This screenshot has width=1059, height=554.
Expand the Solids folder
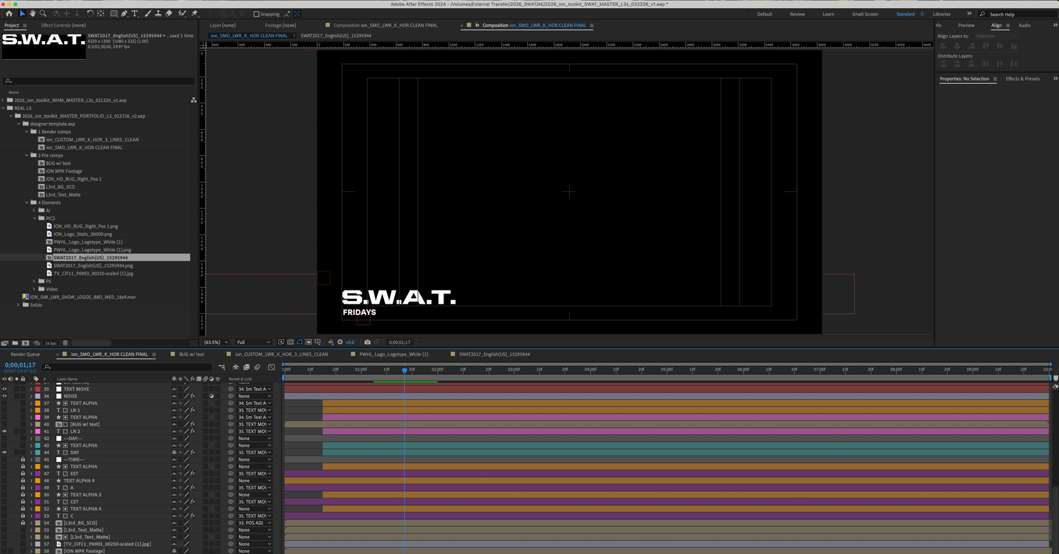(x=19, y=304)
